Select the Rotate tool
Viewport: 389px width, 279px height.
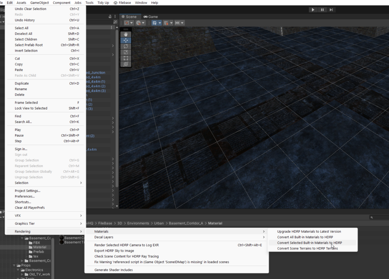click(126, 46)
